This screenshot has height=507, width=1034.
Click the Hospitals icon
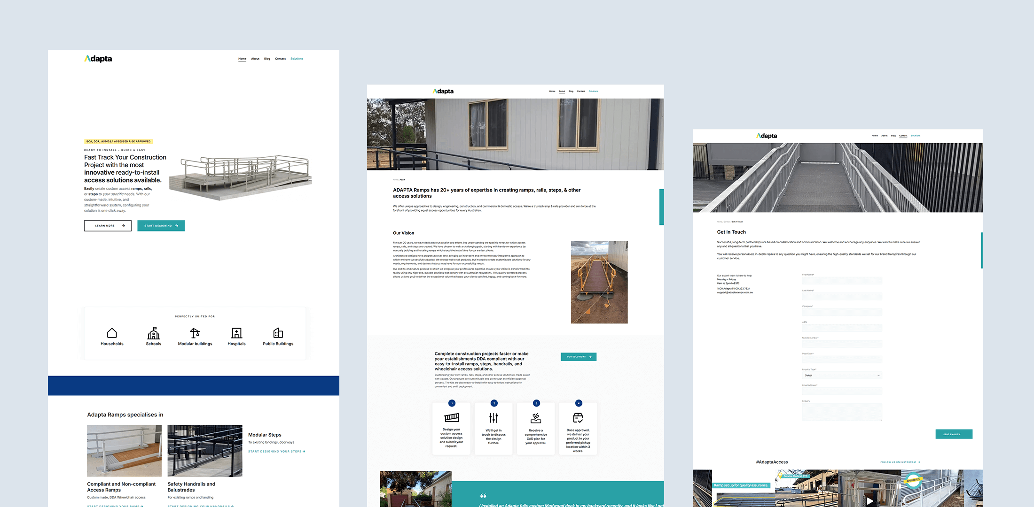coord(236,333)
